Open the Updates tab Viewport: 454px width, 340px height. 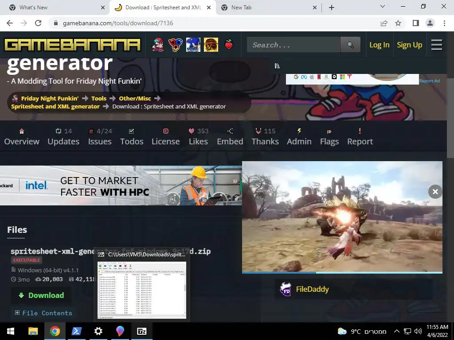(63, 137)
